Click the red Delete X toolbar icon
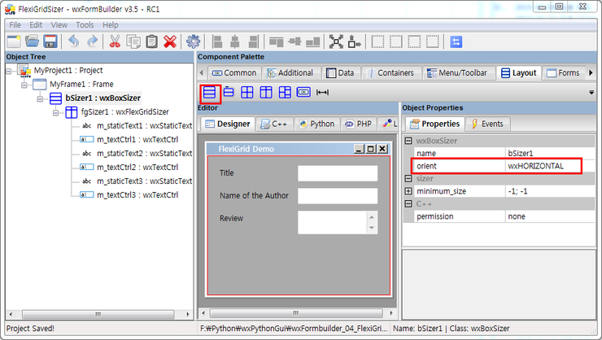Viewport: 602px width, 340px height. 170,41
